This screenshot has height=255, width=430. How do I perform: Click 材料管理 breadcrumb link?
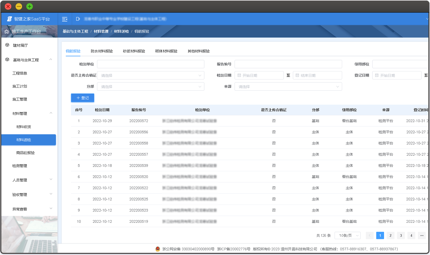(x=101, y=31)
